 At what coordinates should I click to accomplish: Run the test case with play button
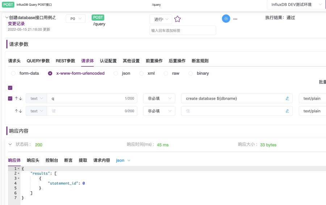226,19
